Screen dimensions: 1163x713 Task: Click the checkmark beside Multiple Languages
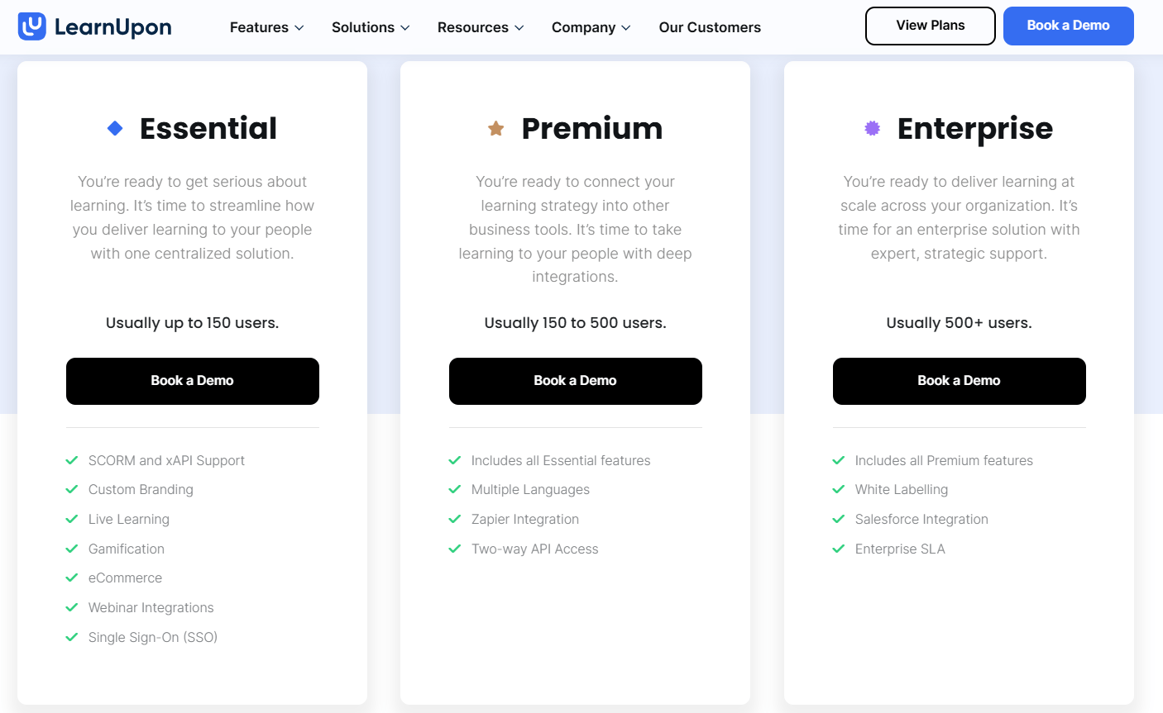pyautogui.click(x=455, y=489)
